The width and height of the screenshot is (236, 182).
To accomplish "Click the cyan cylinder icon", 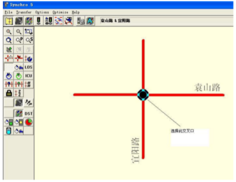I will tap(9, 131).
